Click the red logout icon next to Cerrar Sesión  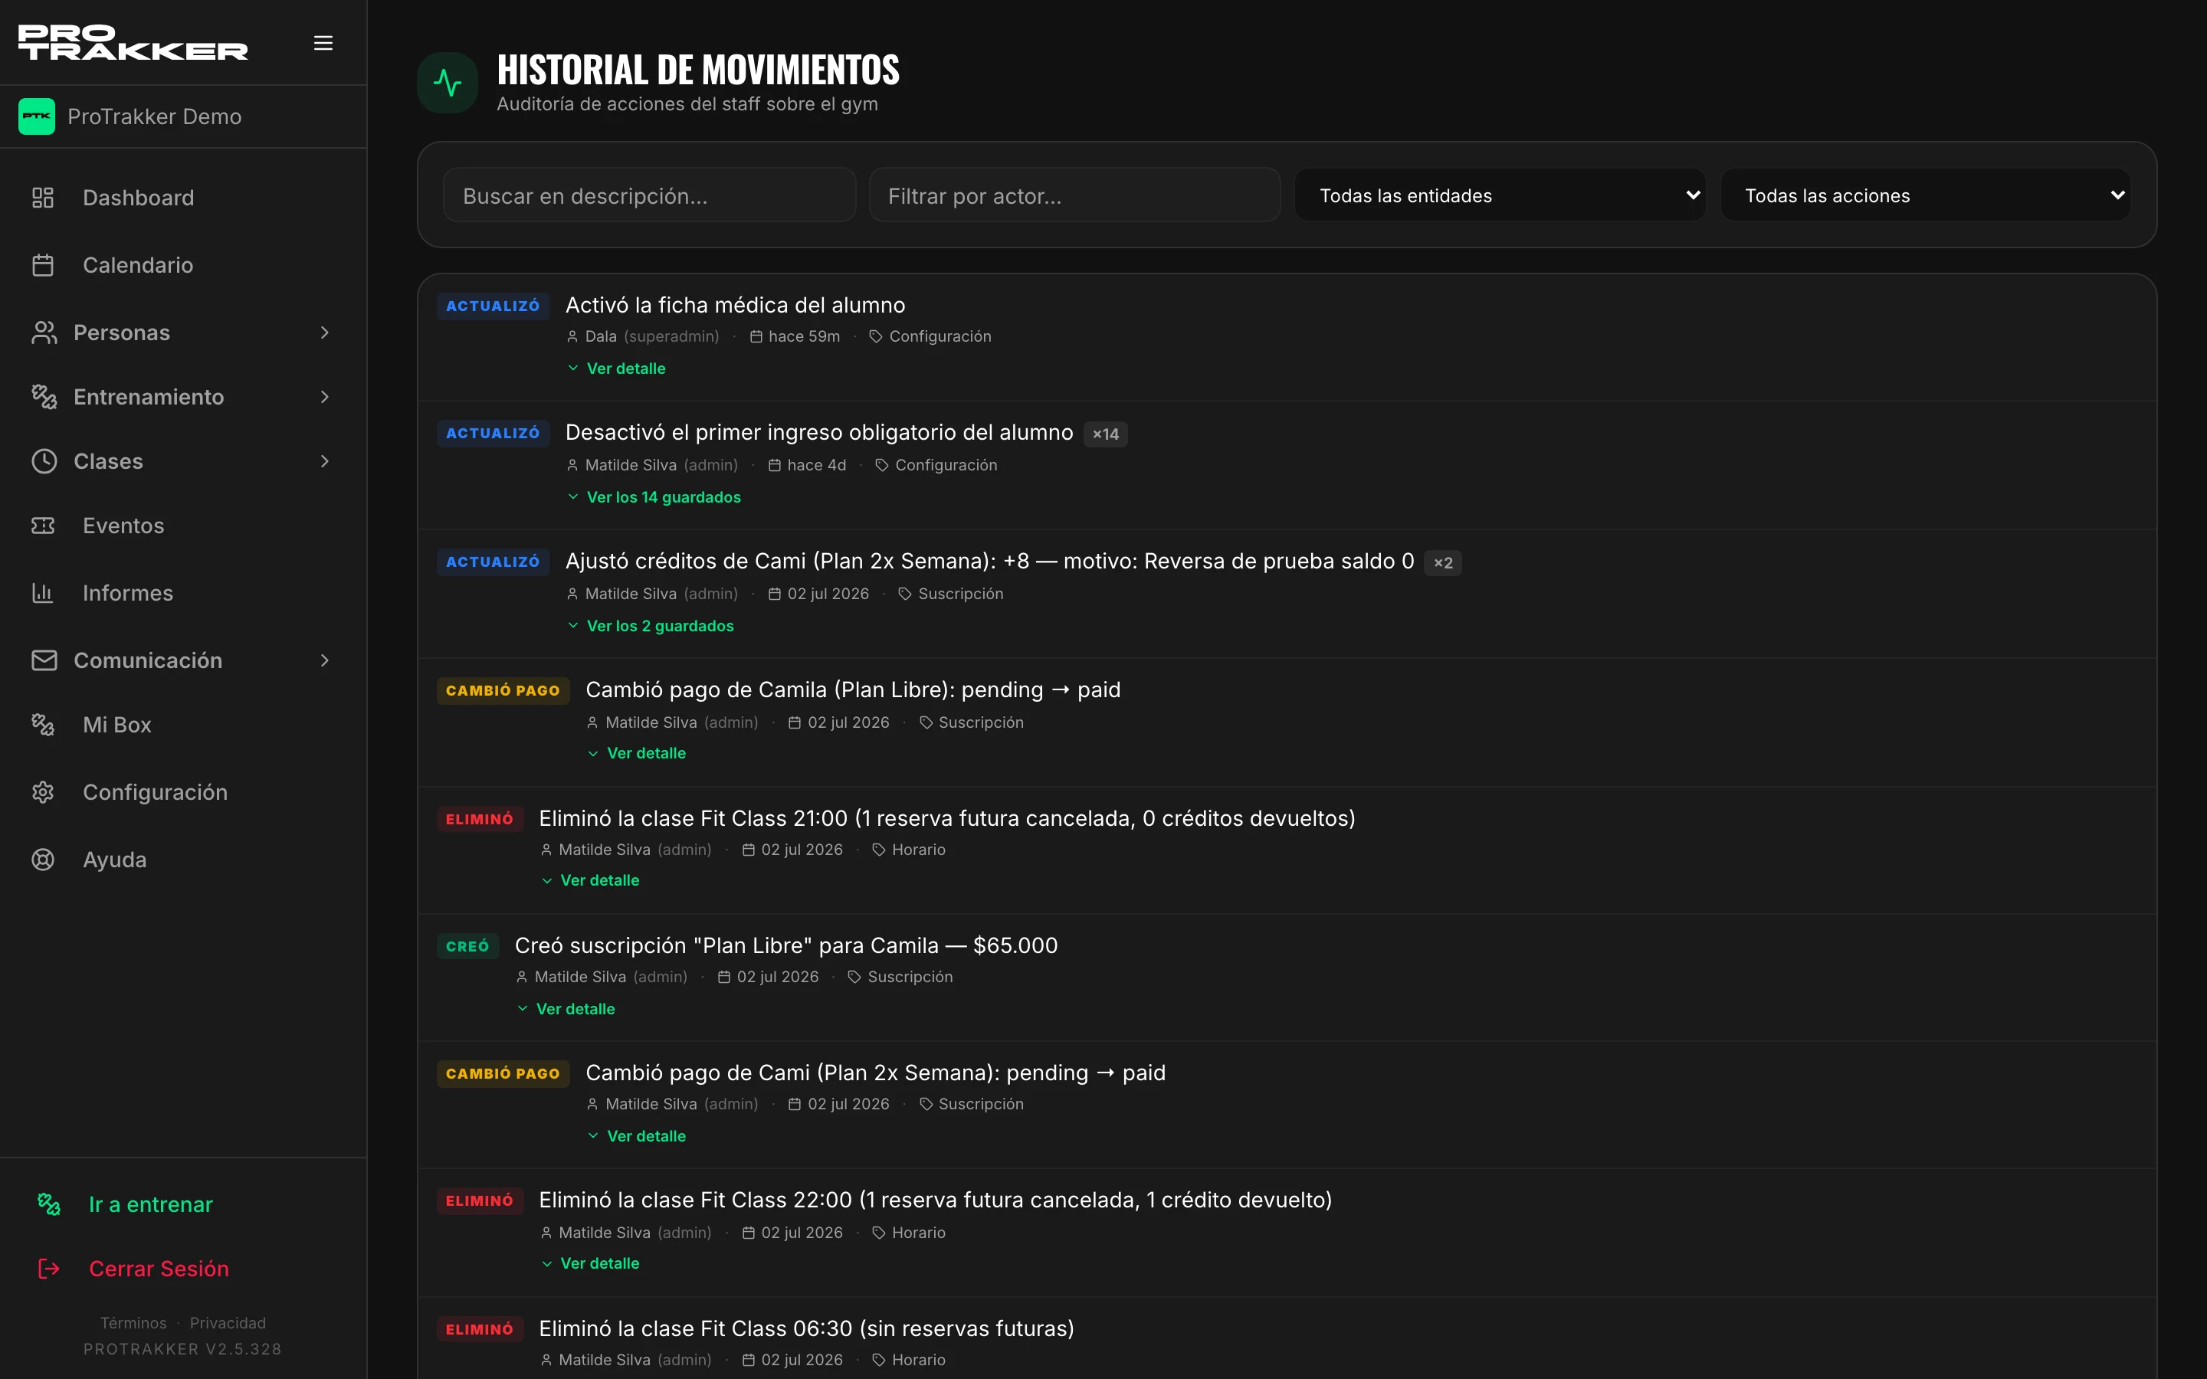(x=49, y=1269)
